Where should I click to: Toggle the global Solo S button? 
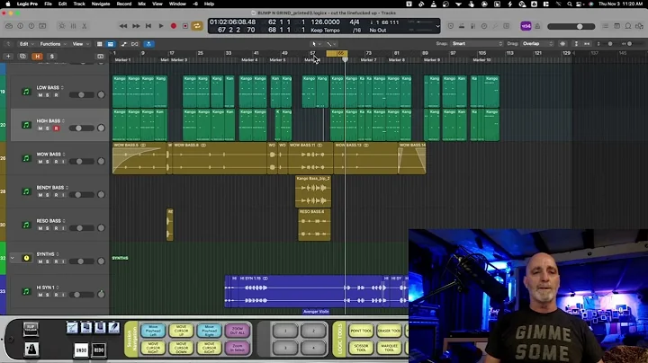click(51, 56)
